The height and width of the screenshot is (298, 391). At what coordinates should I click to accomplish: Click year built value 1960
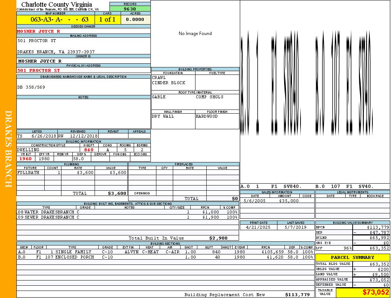25,159
